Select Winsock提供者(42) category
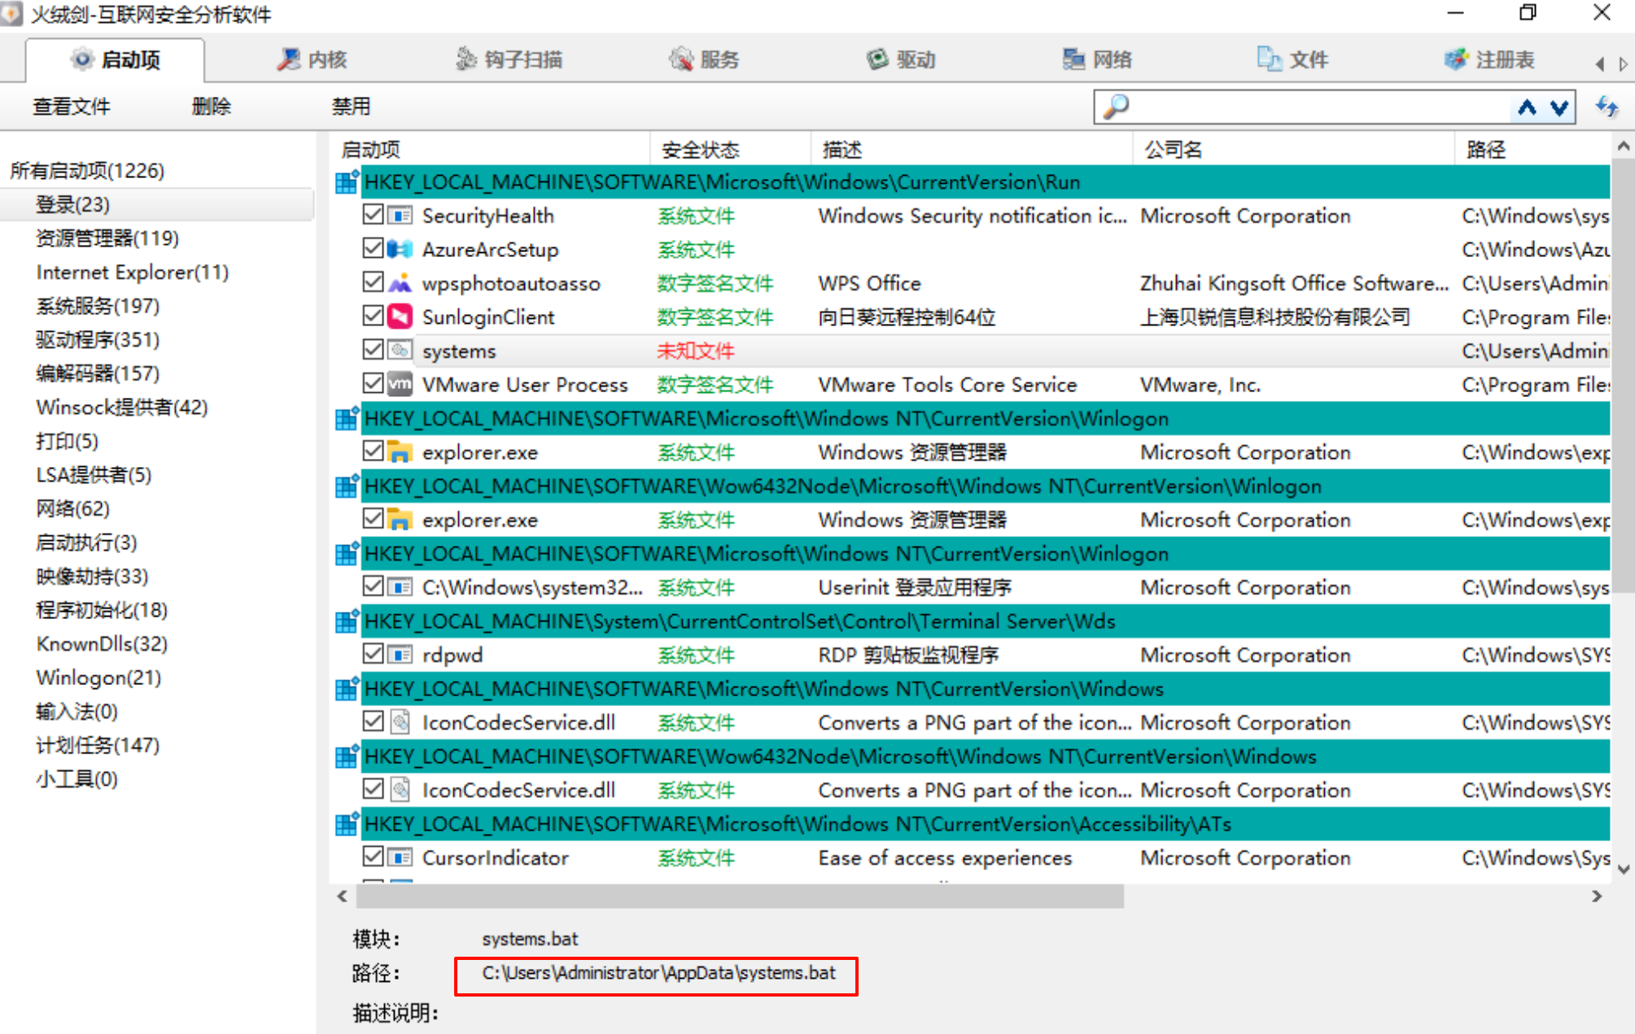The width and height of the screenshot is (1635, 1034). pyautogui.click(x=122, y=408)
